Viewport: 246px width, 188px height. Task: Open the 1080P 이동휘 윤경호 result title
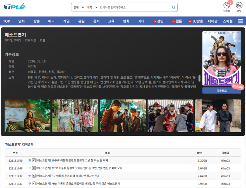pyautogui.click(x=72, y=160)
